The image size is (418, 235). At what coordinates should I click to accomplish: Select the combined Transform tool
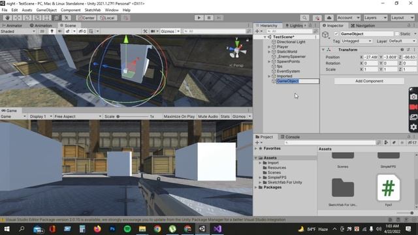click(x=56, y=18)
